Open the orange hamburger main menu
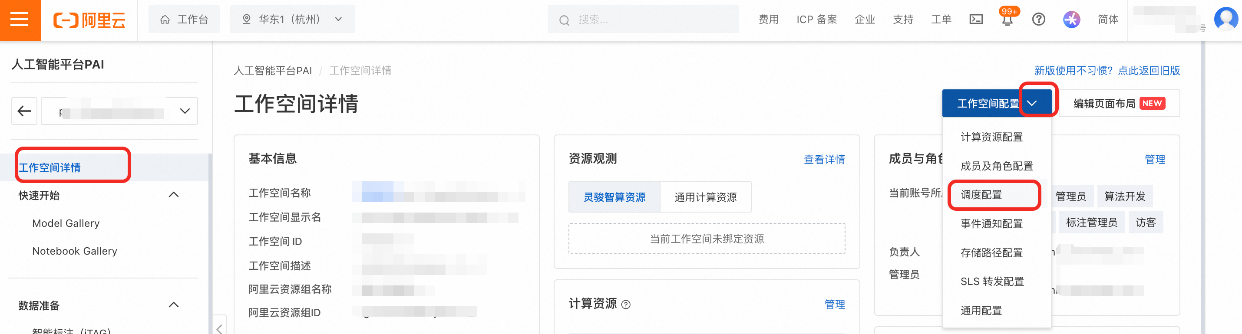This screenshot has width=1242, height=334. 20,20
